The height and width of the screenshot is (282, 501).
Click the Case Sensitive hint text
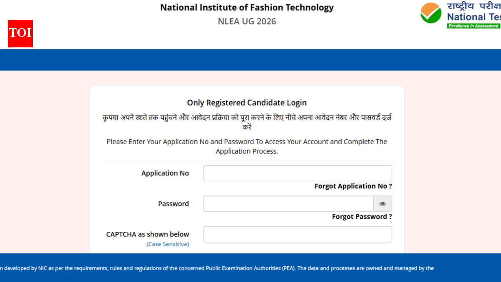point(168,244)
